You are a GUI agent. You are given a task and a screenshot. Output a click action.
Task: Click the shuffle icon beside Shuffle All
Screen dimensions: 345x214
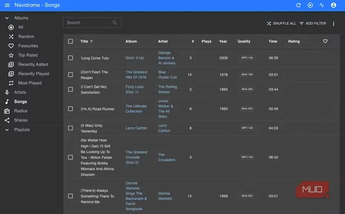pyautogui.click(x=269, y=23)
